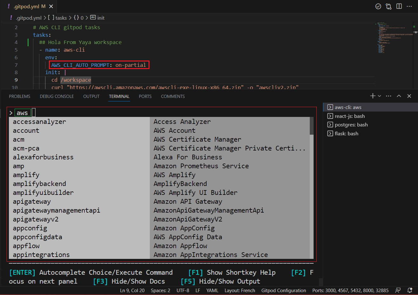Switch to the OUTPUT panel tab

pyautogui.click(x=91, y=96)
